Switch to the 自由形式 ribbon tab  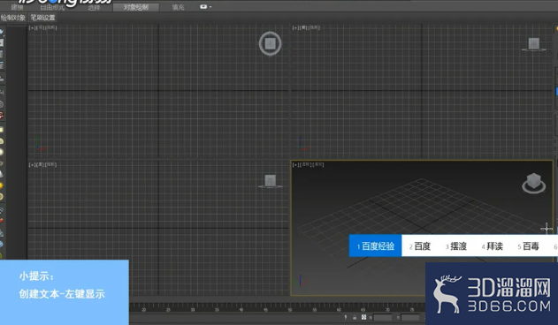pos(52,7)
